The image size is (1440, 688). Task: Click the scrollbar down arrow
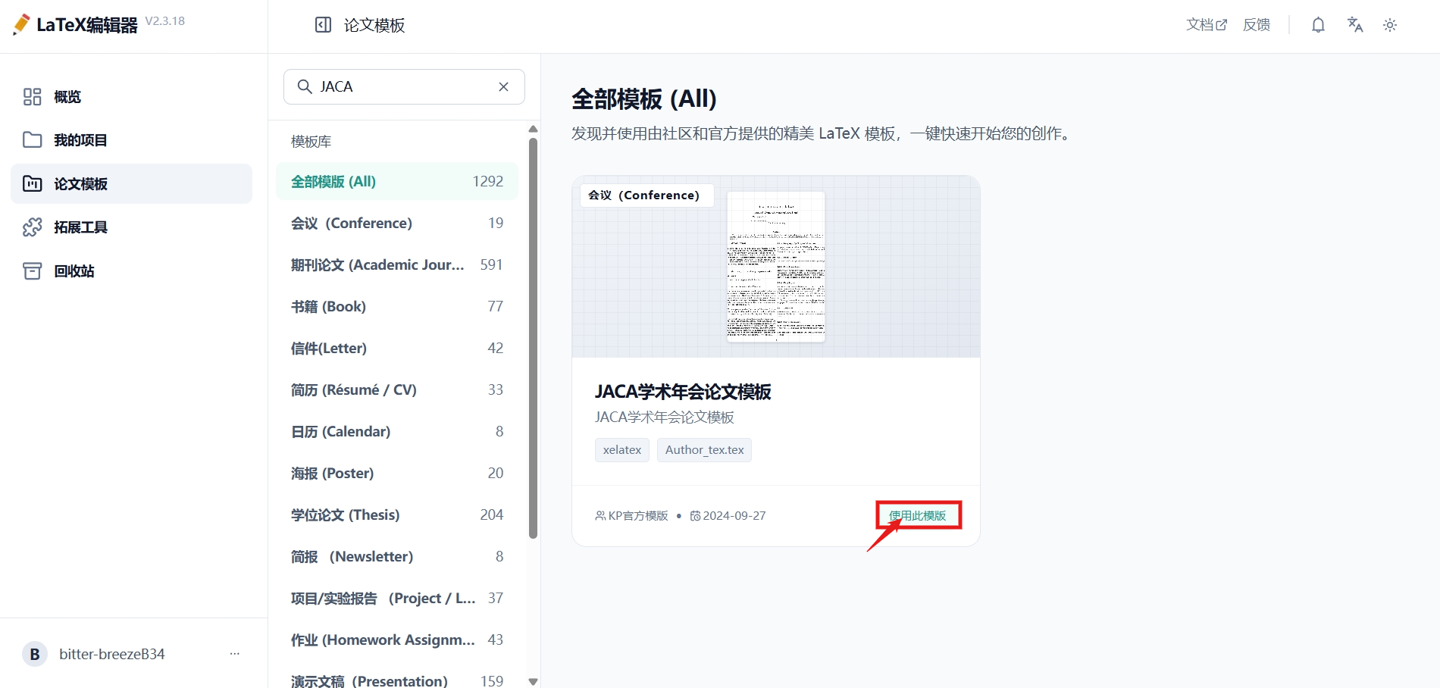point(533,681)
